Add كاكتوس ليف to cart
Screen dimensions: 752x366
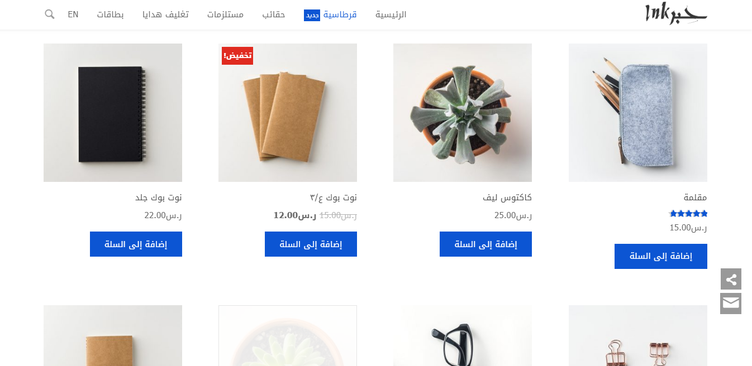486,244
